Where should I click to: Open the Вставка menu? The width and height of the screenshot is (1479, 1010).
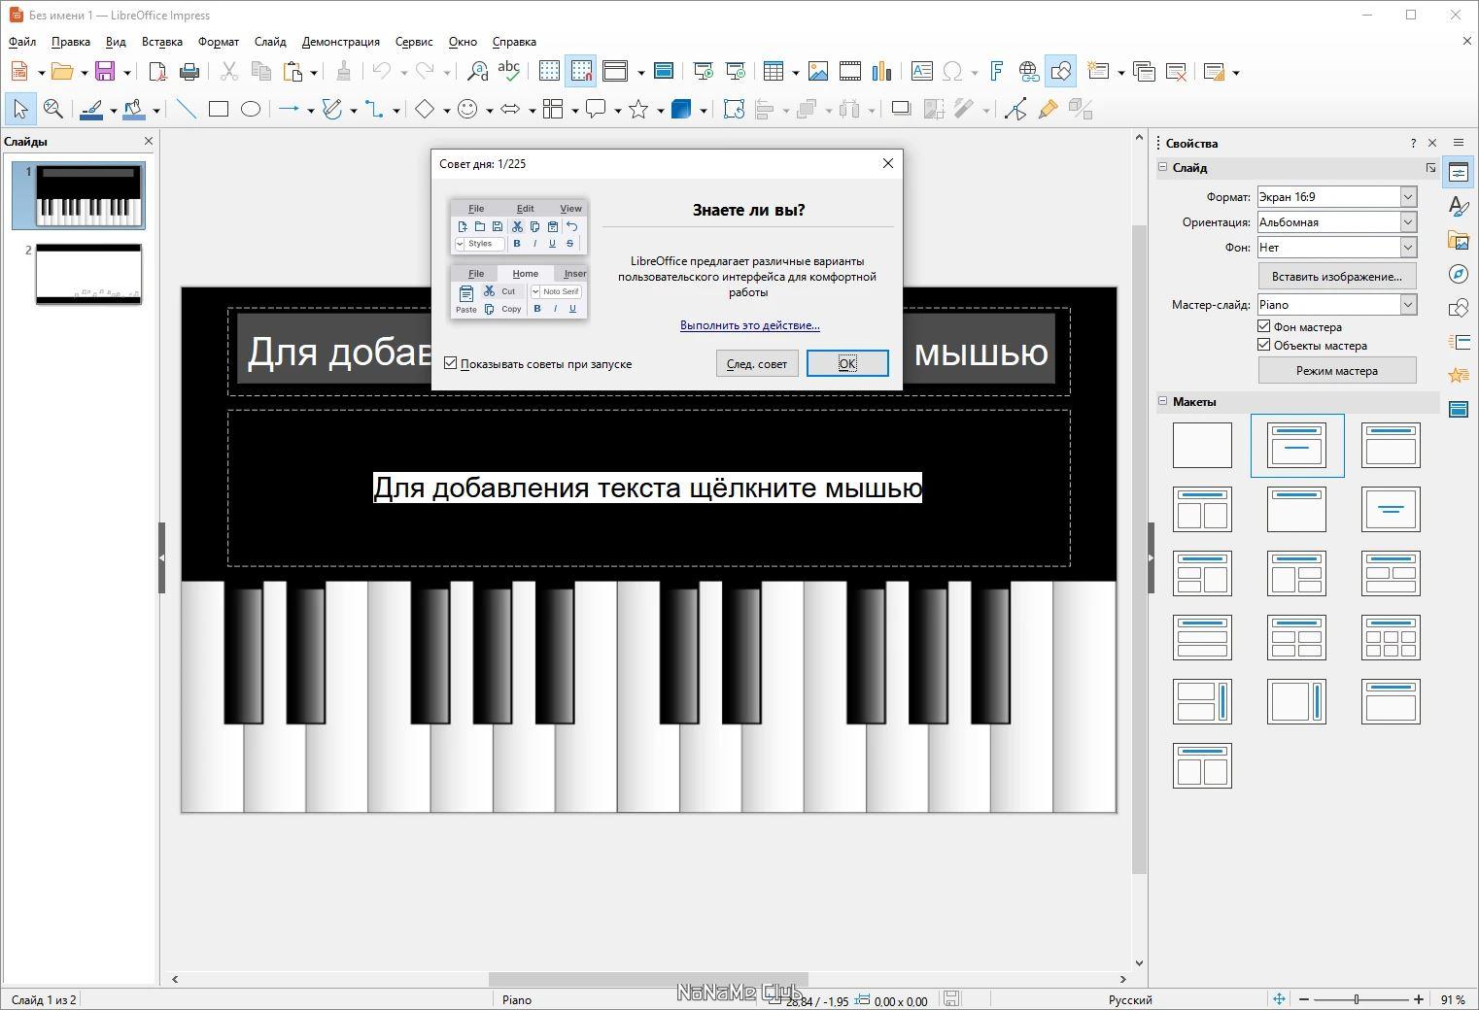point(162,42)
